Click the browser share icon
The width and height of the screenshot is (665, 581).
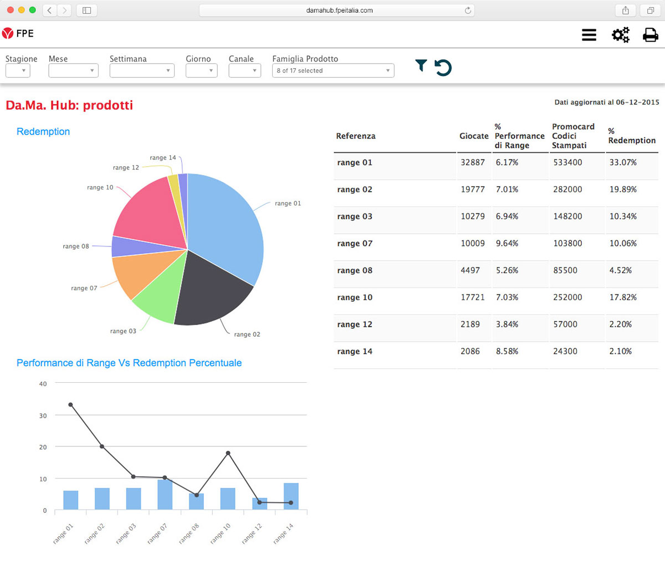pos(626,11)
